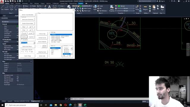Screen dimensions: 190x107
Task: Collapse the Misc section in Properties palette
Action: click(31, 73)
